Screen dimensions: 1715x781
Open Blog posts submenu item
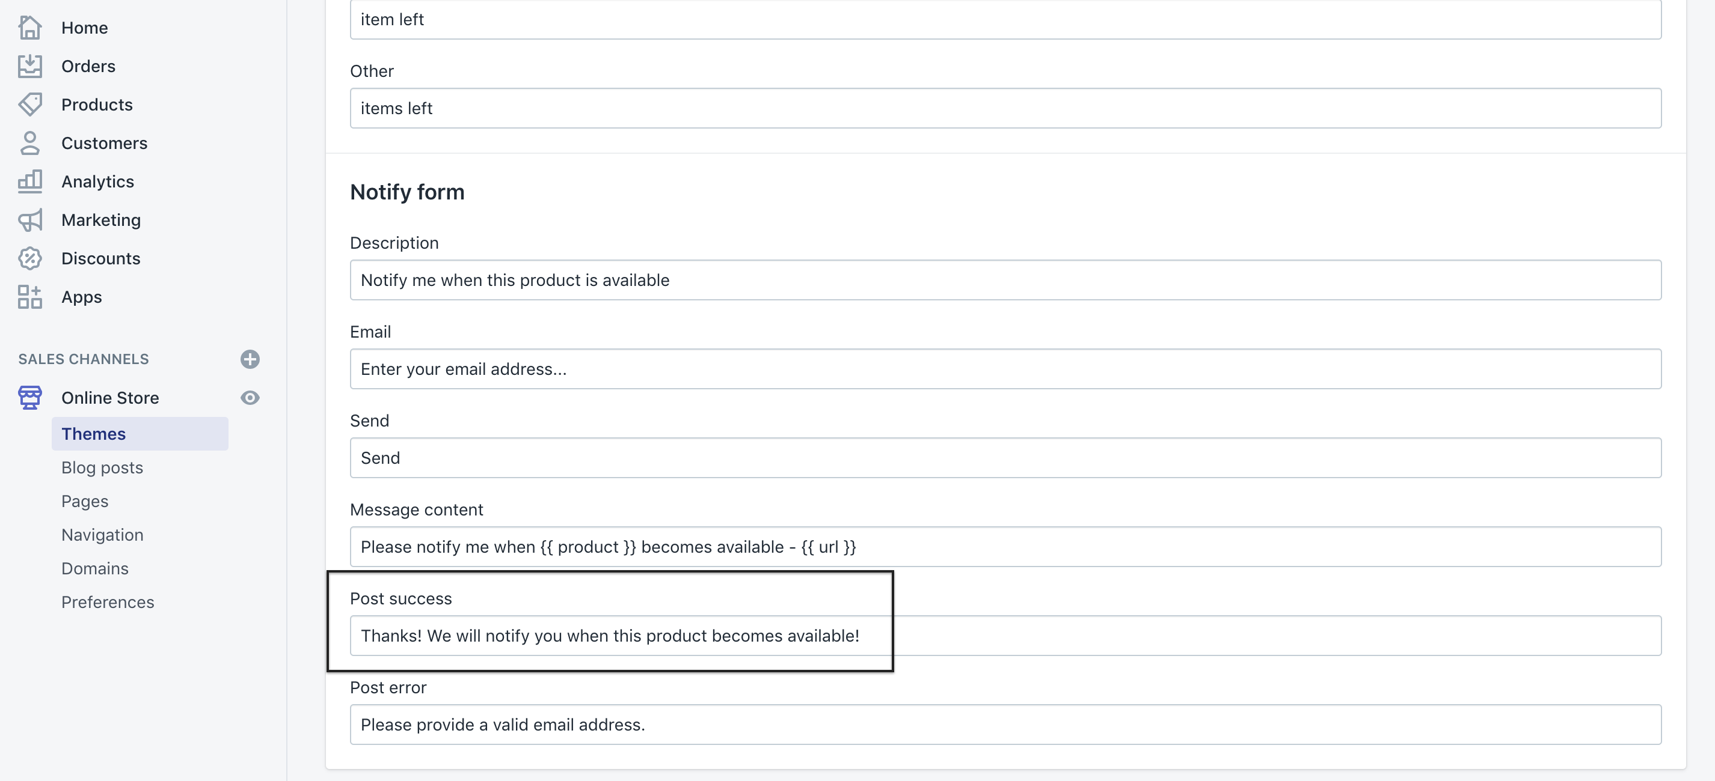pos(102,467)
